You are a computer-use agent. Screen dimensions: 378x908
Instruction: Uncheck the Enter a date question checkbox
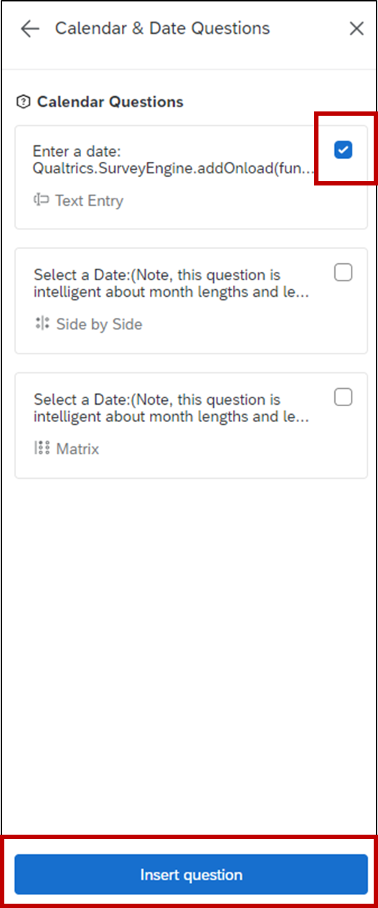coord(344,150)
